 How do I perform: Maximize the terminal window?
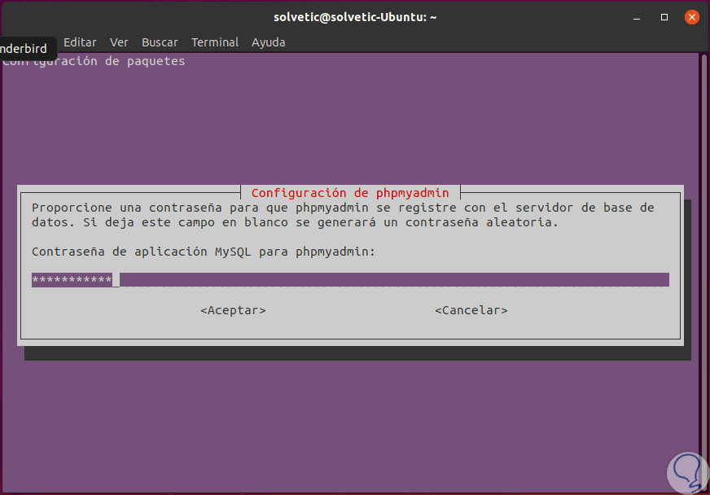tap(664, 17)
